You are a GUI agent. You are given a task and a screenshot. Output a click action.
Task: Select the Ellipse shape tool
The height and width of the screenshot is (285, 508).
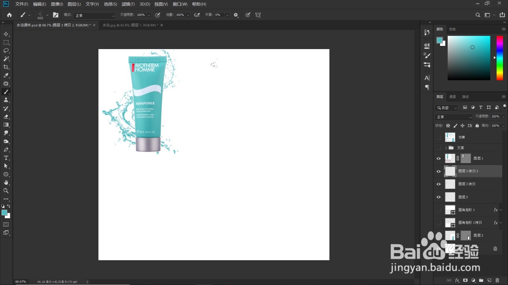(6, 174)
